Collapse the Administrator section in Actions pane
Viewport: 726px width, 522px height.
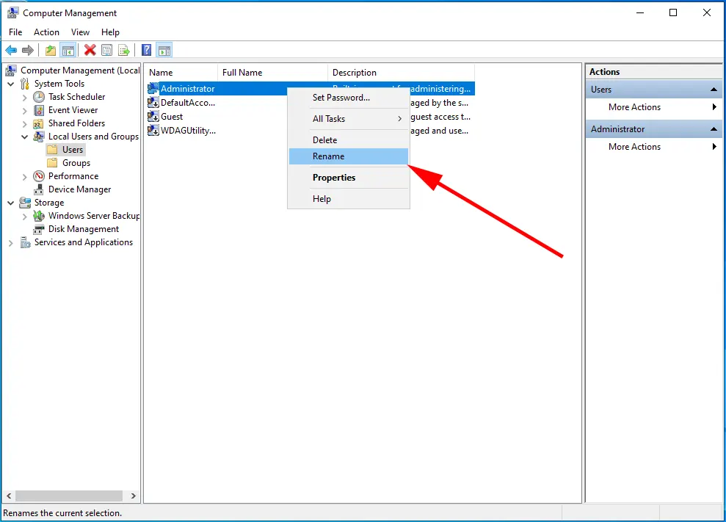coord(714,129)
